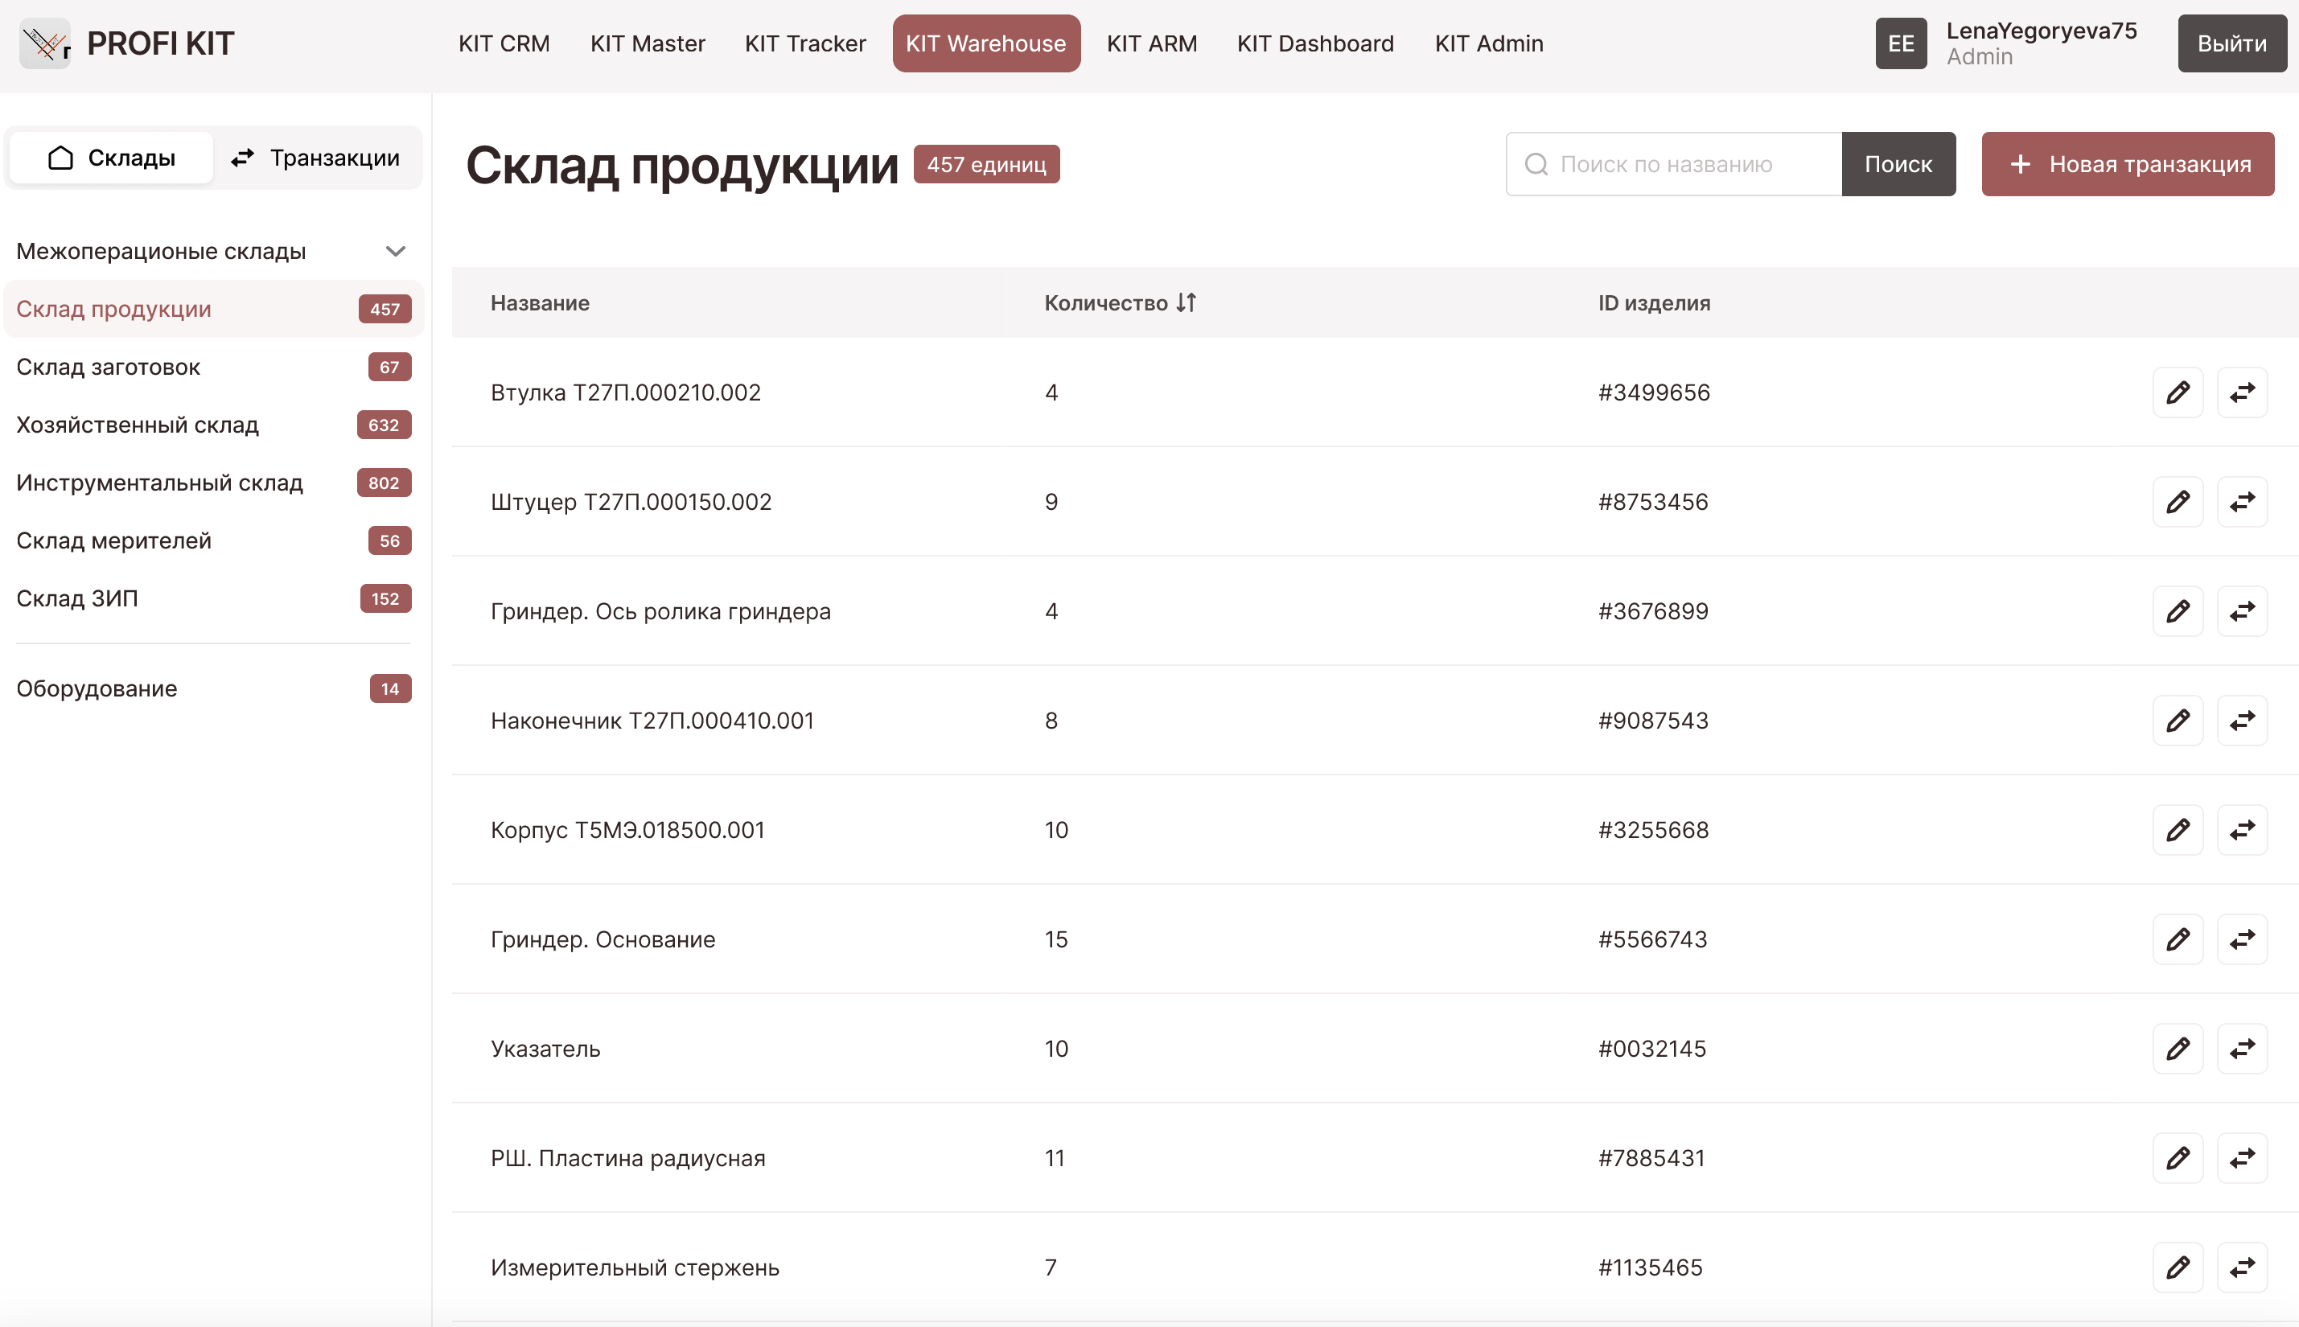The image size is (2299, 1327).
Task: Open Инструментальный склад in sidebar
Action: 159,483
